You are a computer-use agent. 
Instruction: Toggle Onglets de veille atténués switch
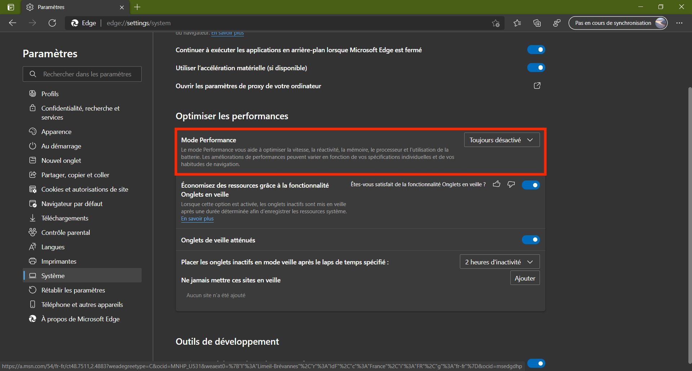pyautogui.click(x=531, y=240)
